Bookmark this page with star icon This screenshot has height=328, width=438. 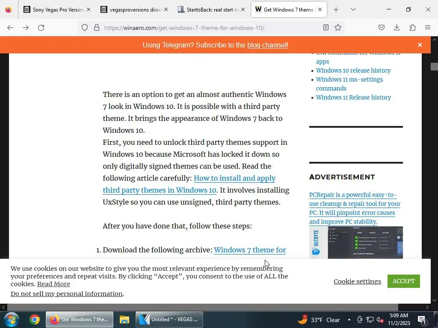coord(338,27)
